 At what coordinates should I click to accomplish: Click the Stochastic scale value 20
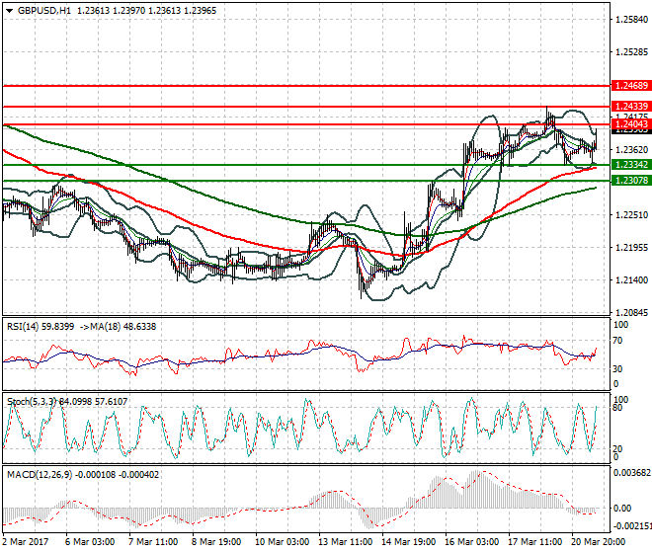tap(617, 449)
